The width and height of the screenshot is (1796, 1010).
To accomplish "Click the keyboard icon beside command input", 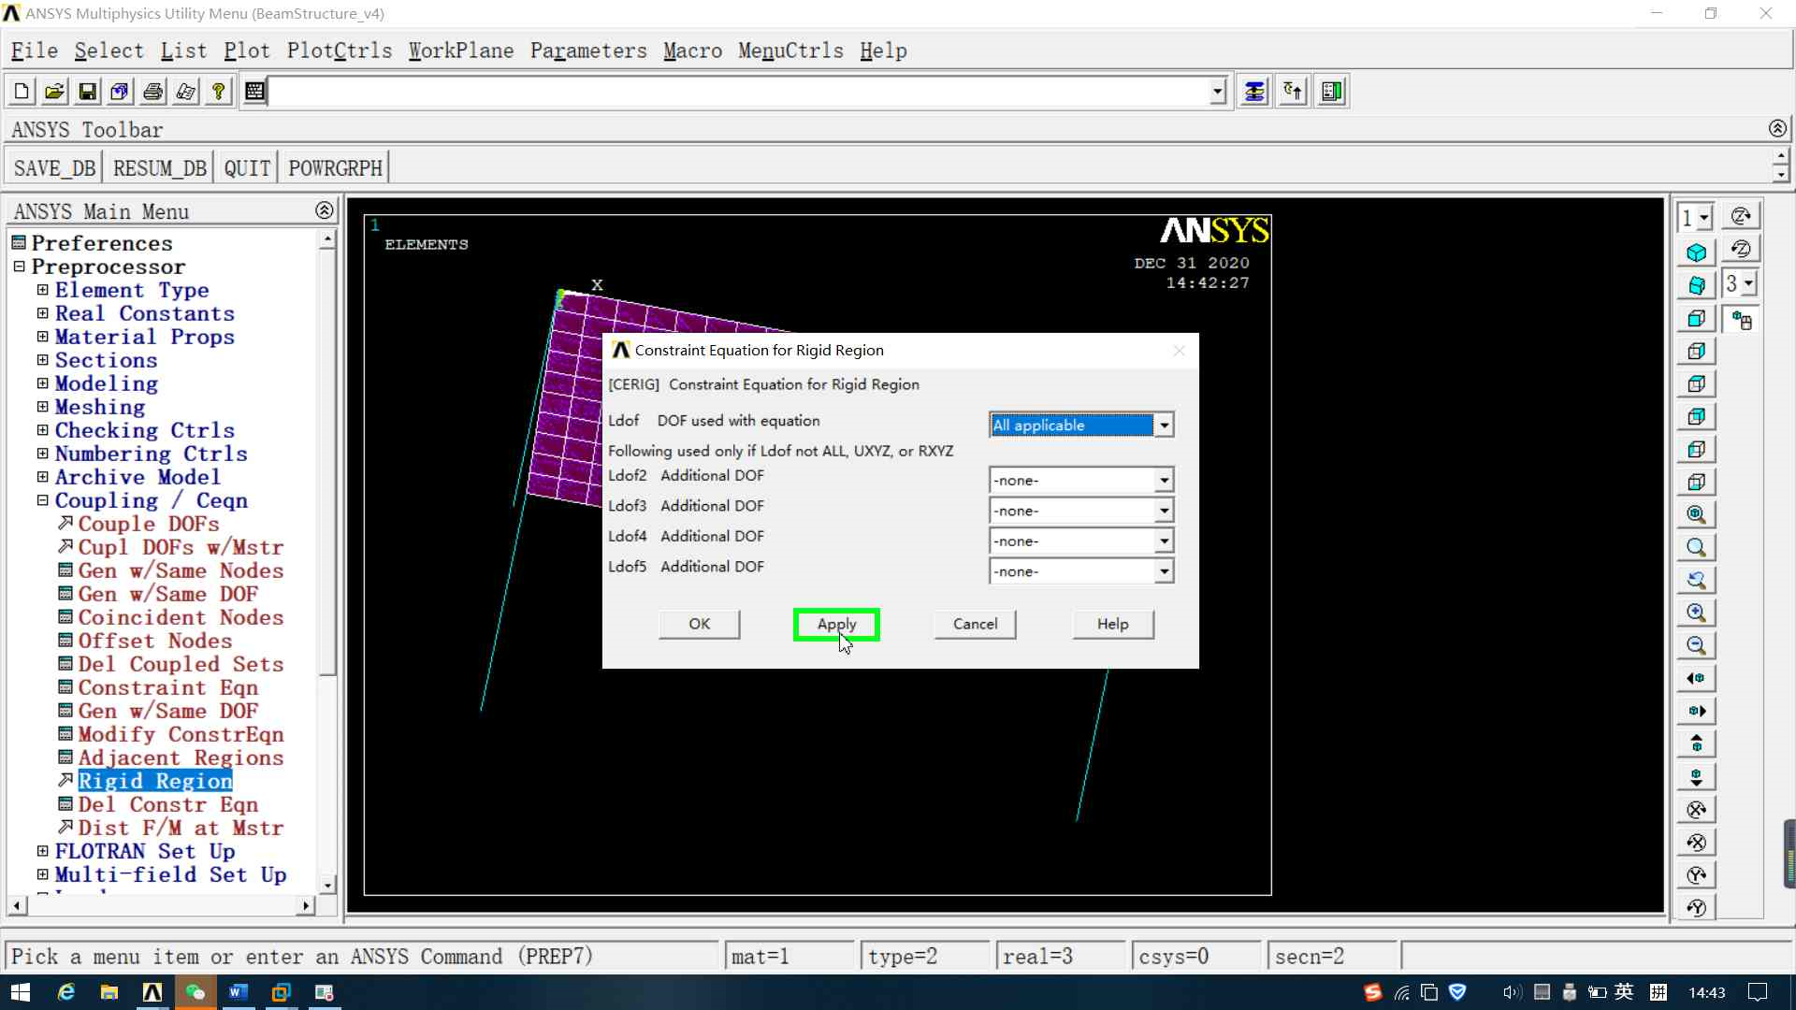I will coord(254,91).
